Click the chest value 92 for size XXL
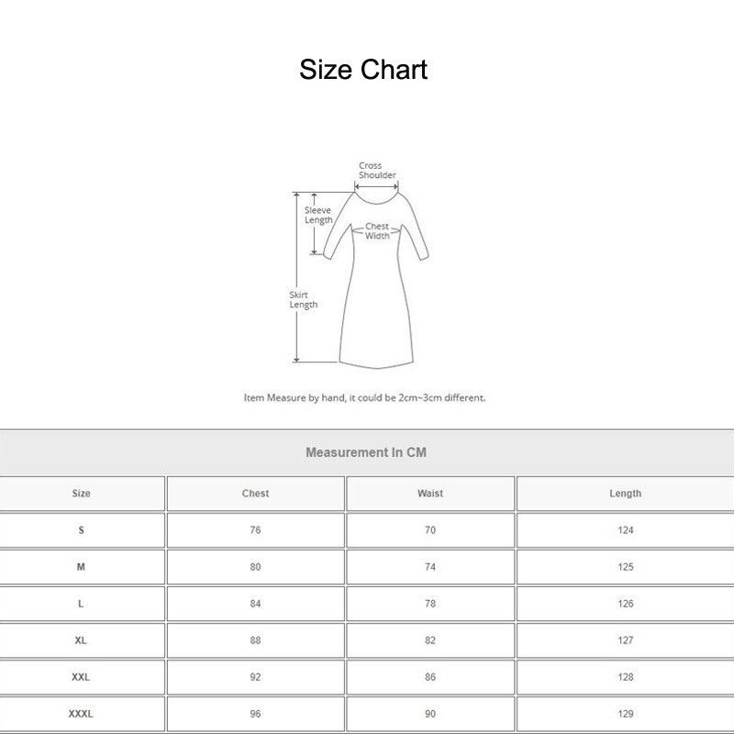Image resolution: width=734 pixels, height=734 pixels. click(254, 679)
